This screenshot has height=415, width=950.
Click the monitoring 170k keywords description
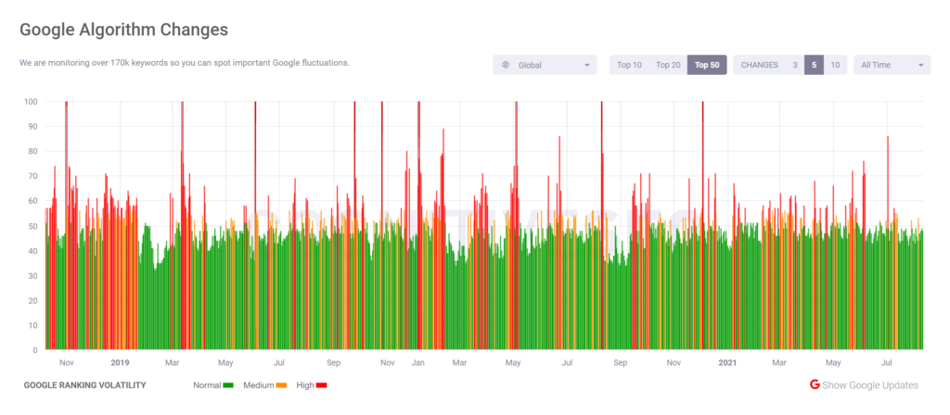185,63
